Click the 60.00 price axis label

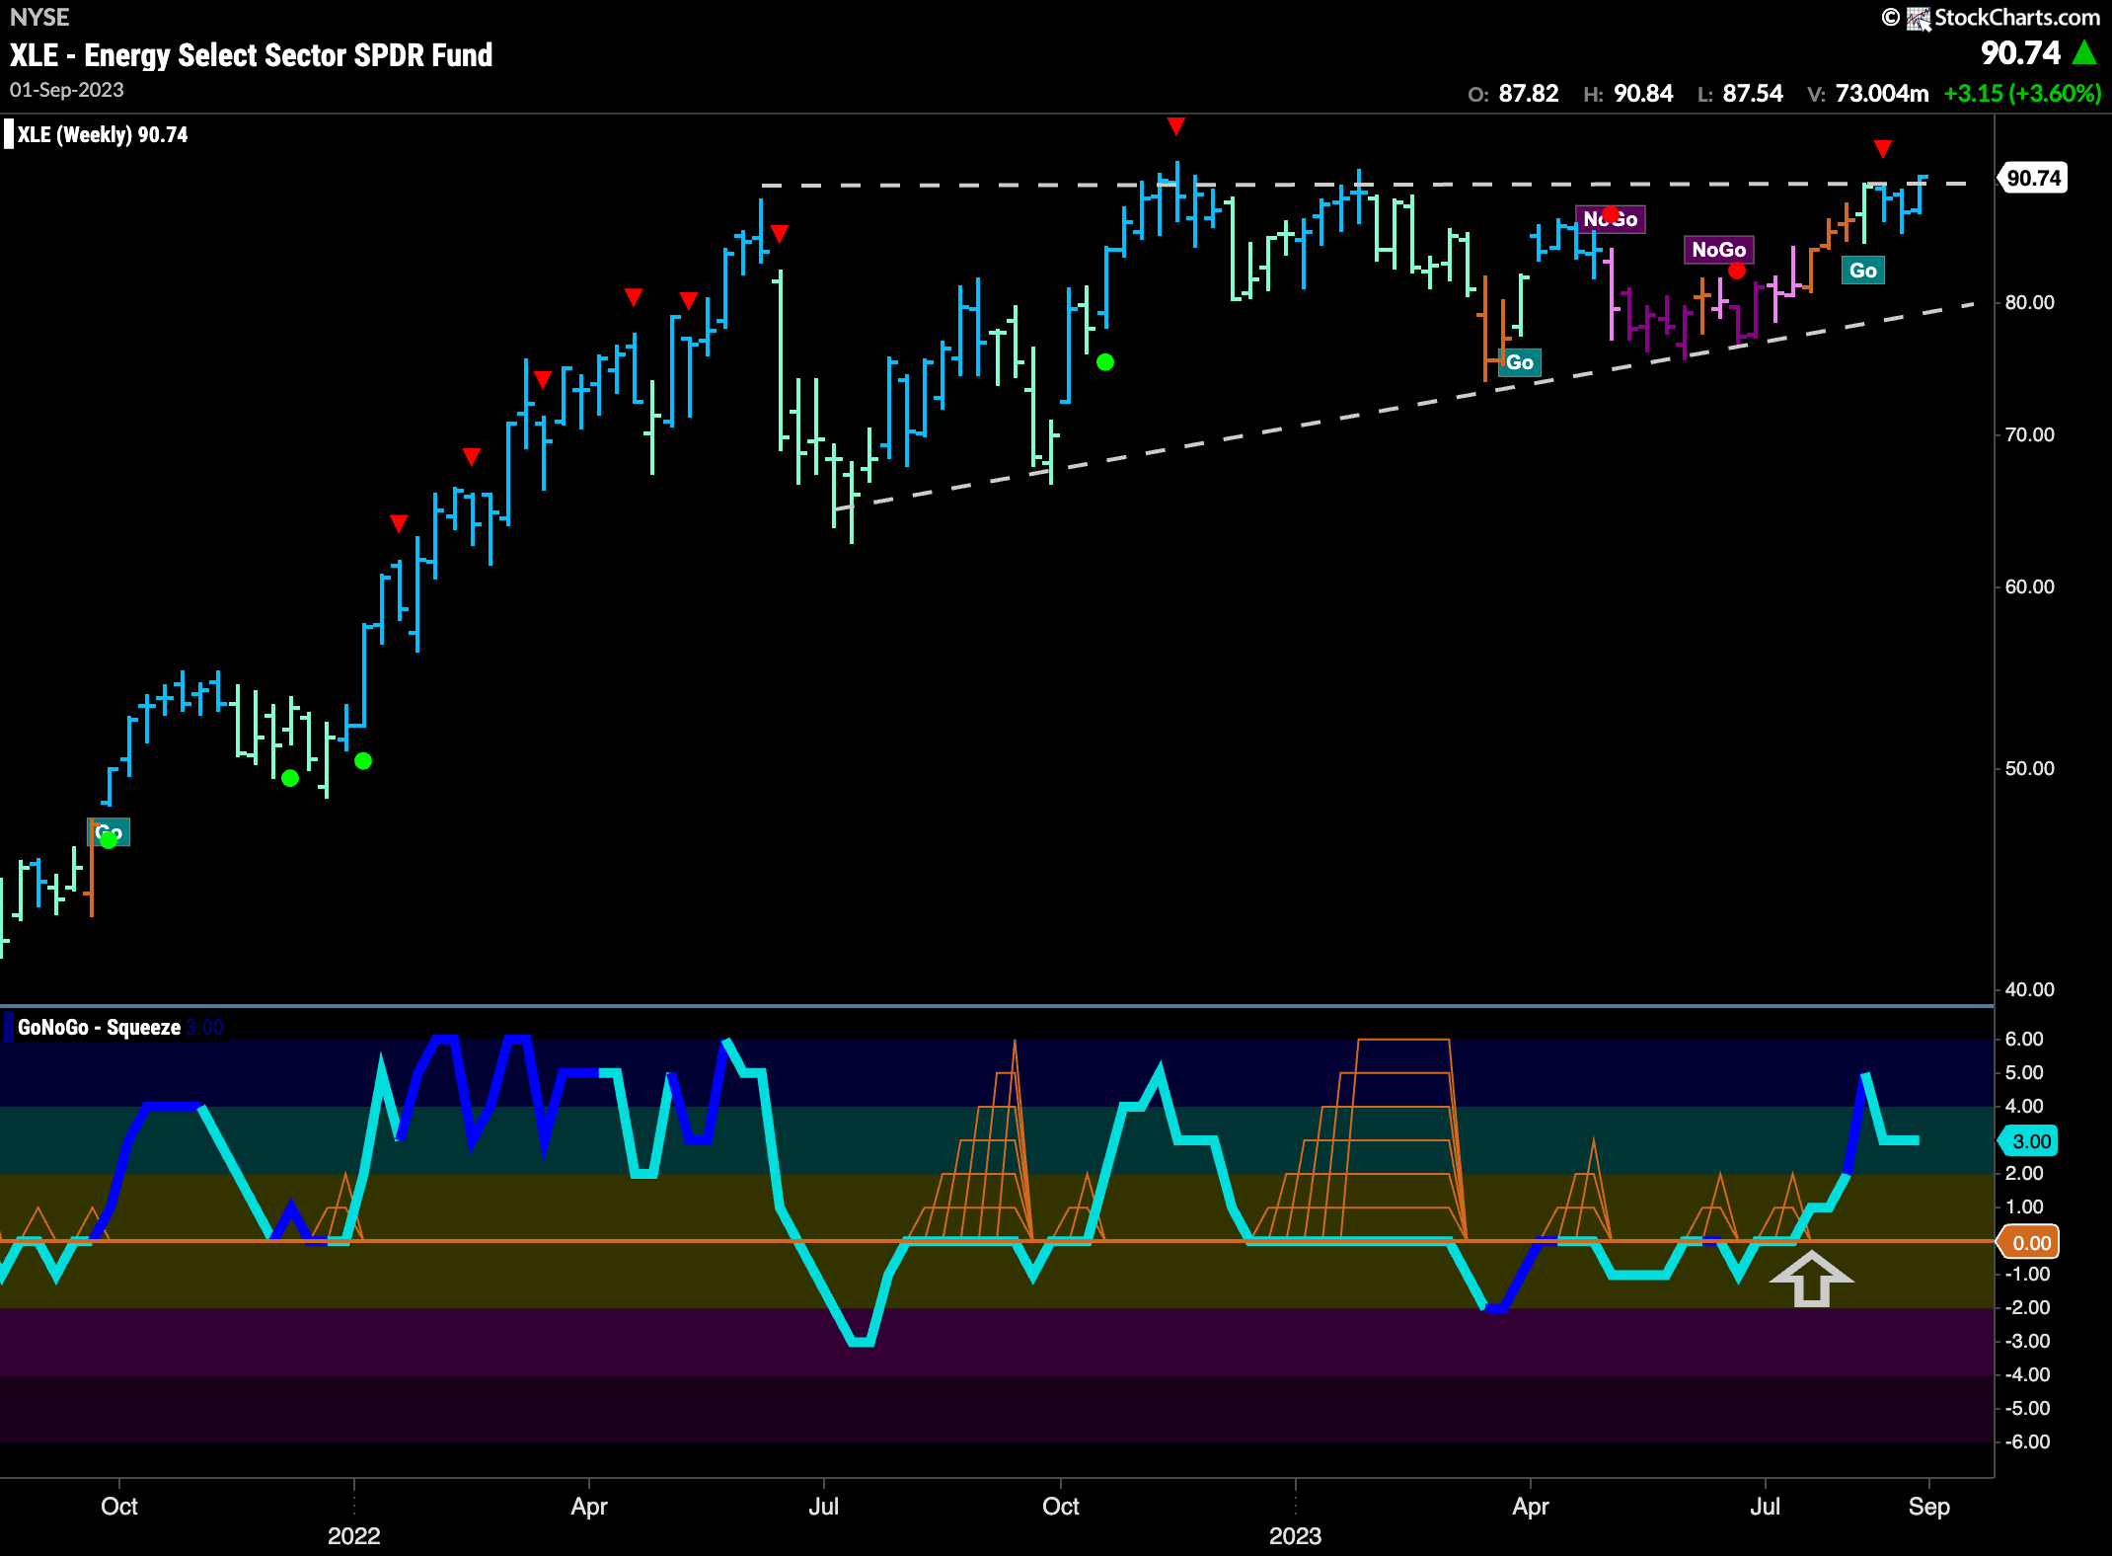click(2030, 587)
